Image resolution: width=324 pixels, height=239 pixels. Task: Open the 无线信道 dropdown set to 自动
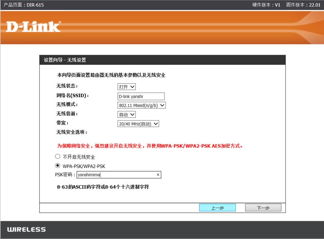pos(126,115)
